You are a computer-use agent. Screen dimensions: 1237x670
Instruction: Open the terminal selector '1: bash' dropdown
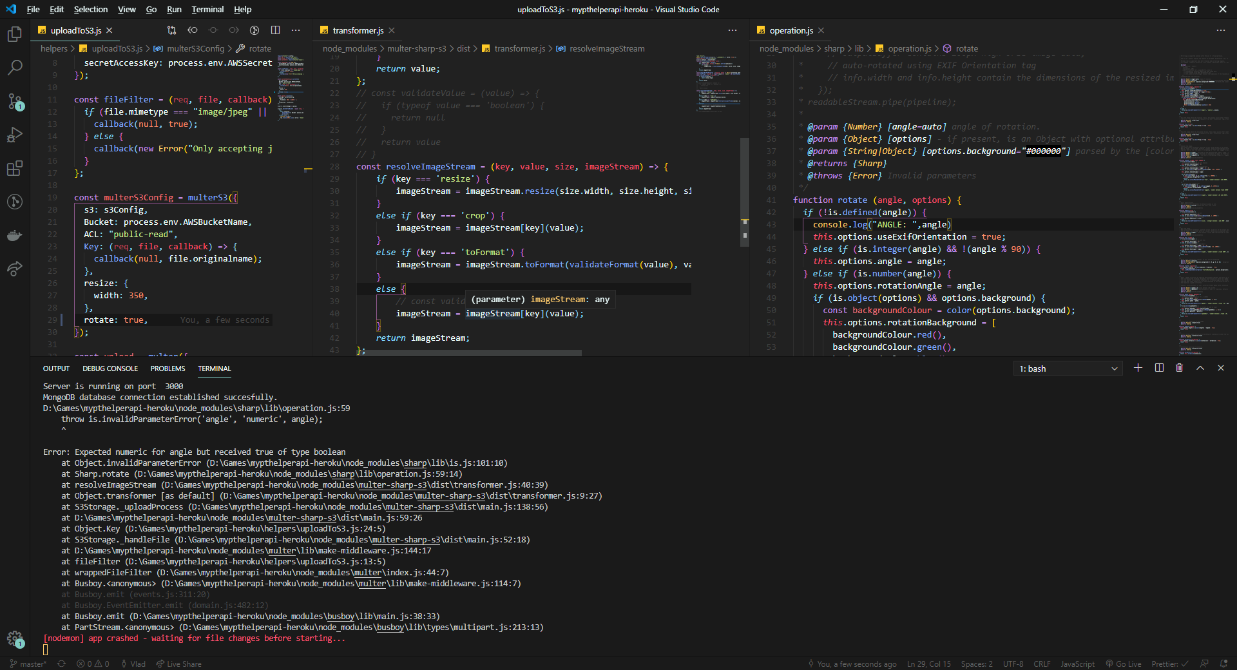pos(1068,368)
